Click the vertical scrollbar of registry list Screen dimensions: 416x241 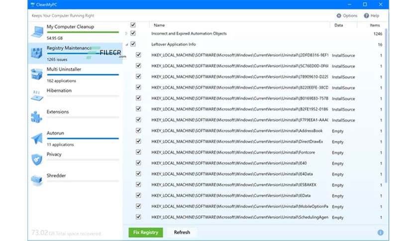click(386, 106)
